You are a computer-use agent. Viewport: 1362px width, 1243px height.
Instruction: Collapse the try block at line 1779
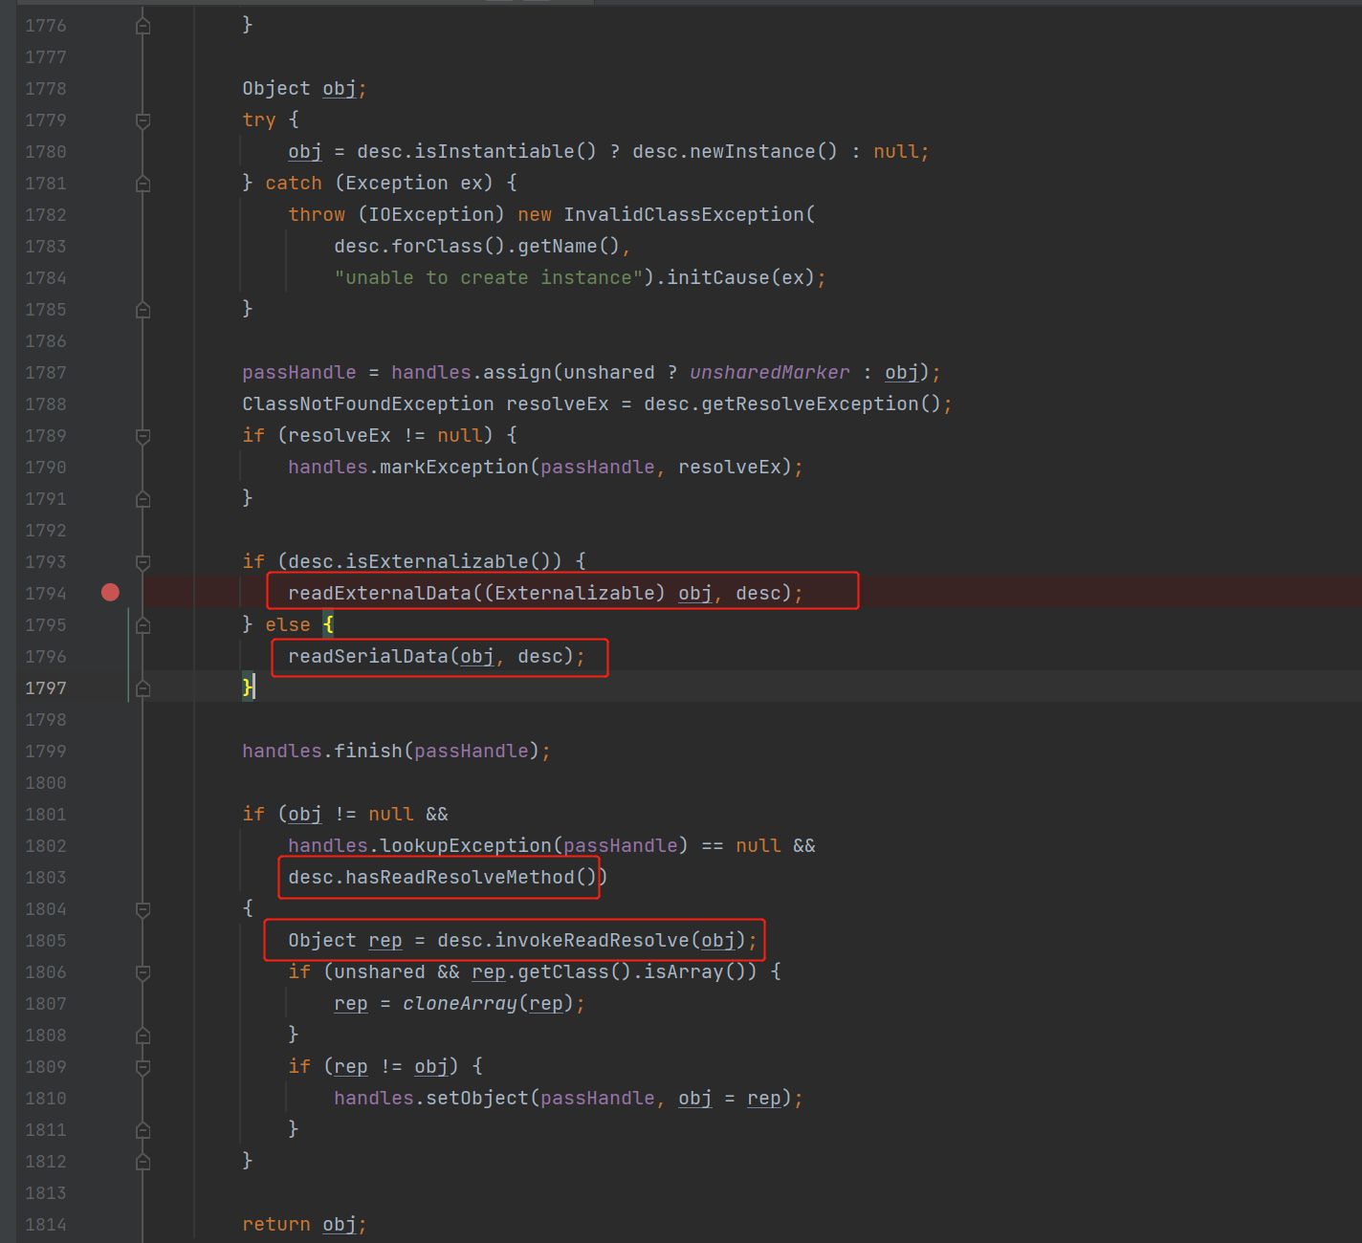143,120
